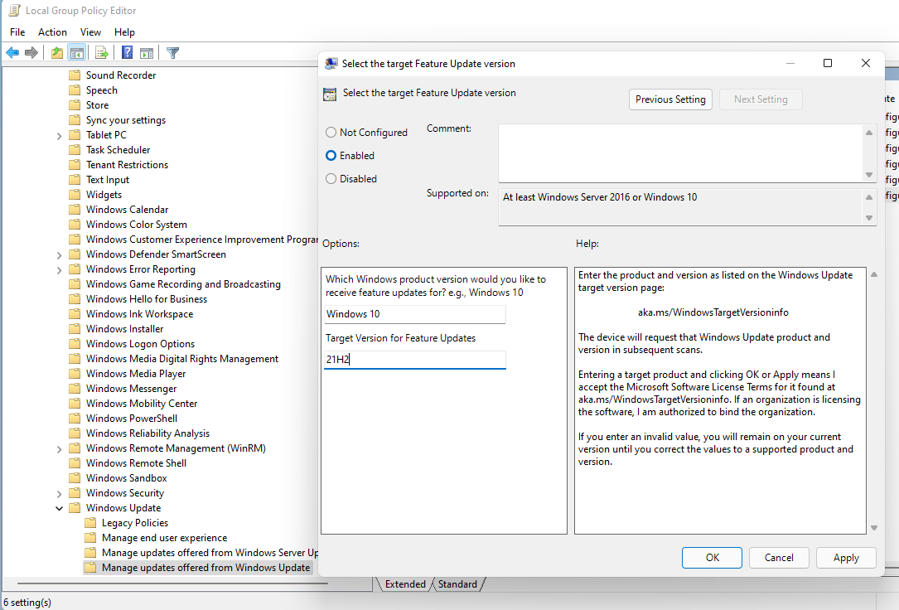Click the Back arrow toolbar icon

click(x=12, y=53)
